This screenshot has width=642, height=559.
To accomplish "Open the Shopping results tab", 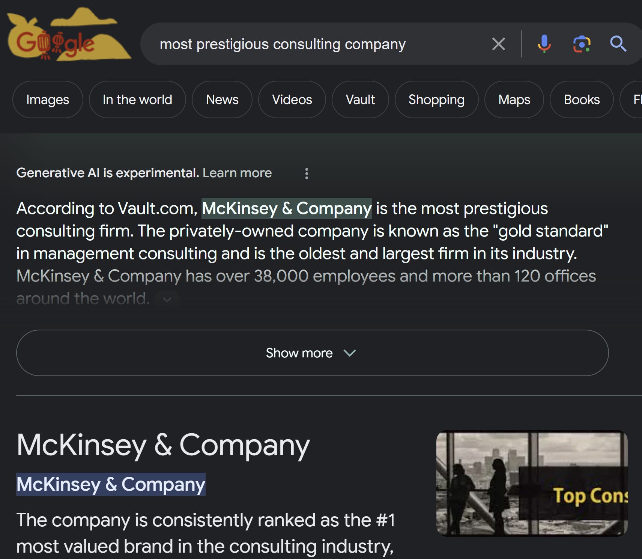I will click(x=436, y=99).
